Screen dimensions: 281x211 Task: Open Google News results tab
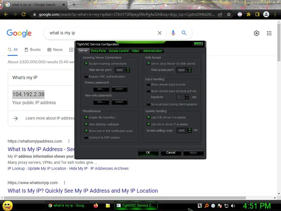(55, 50)
